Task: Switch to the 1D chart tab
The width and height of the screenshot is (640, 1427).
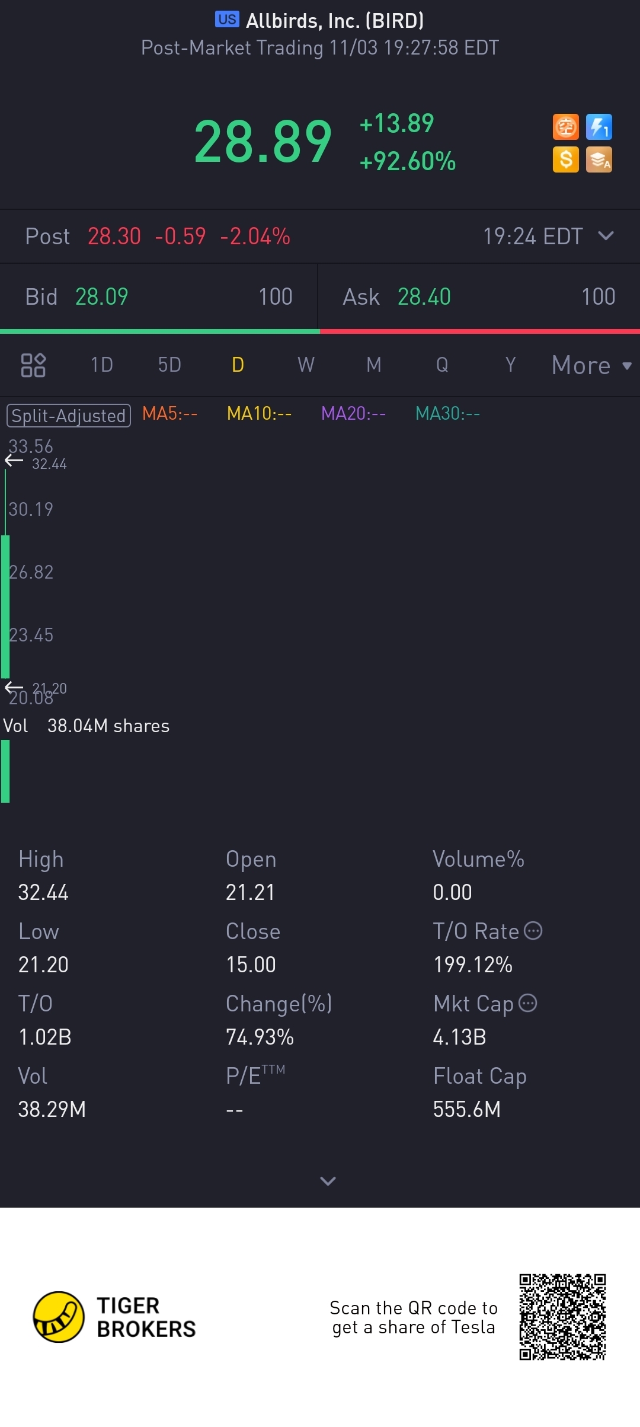Action: [x=101, y=365]
